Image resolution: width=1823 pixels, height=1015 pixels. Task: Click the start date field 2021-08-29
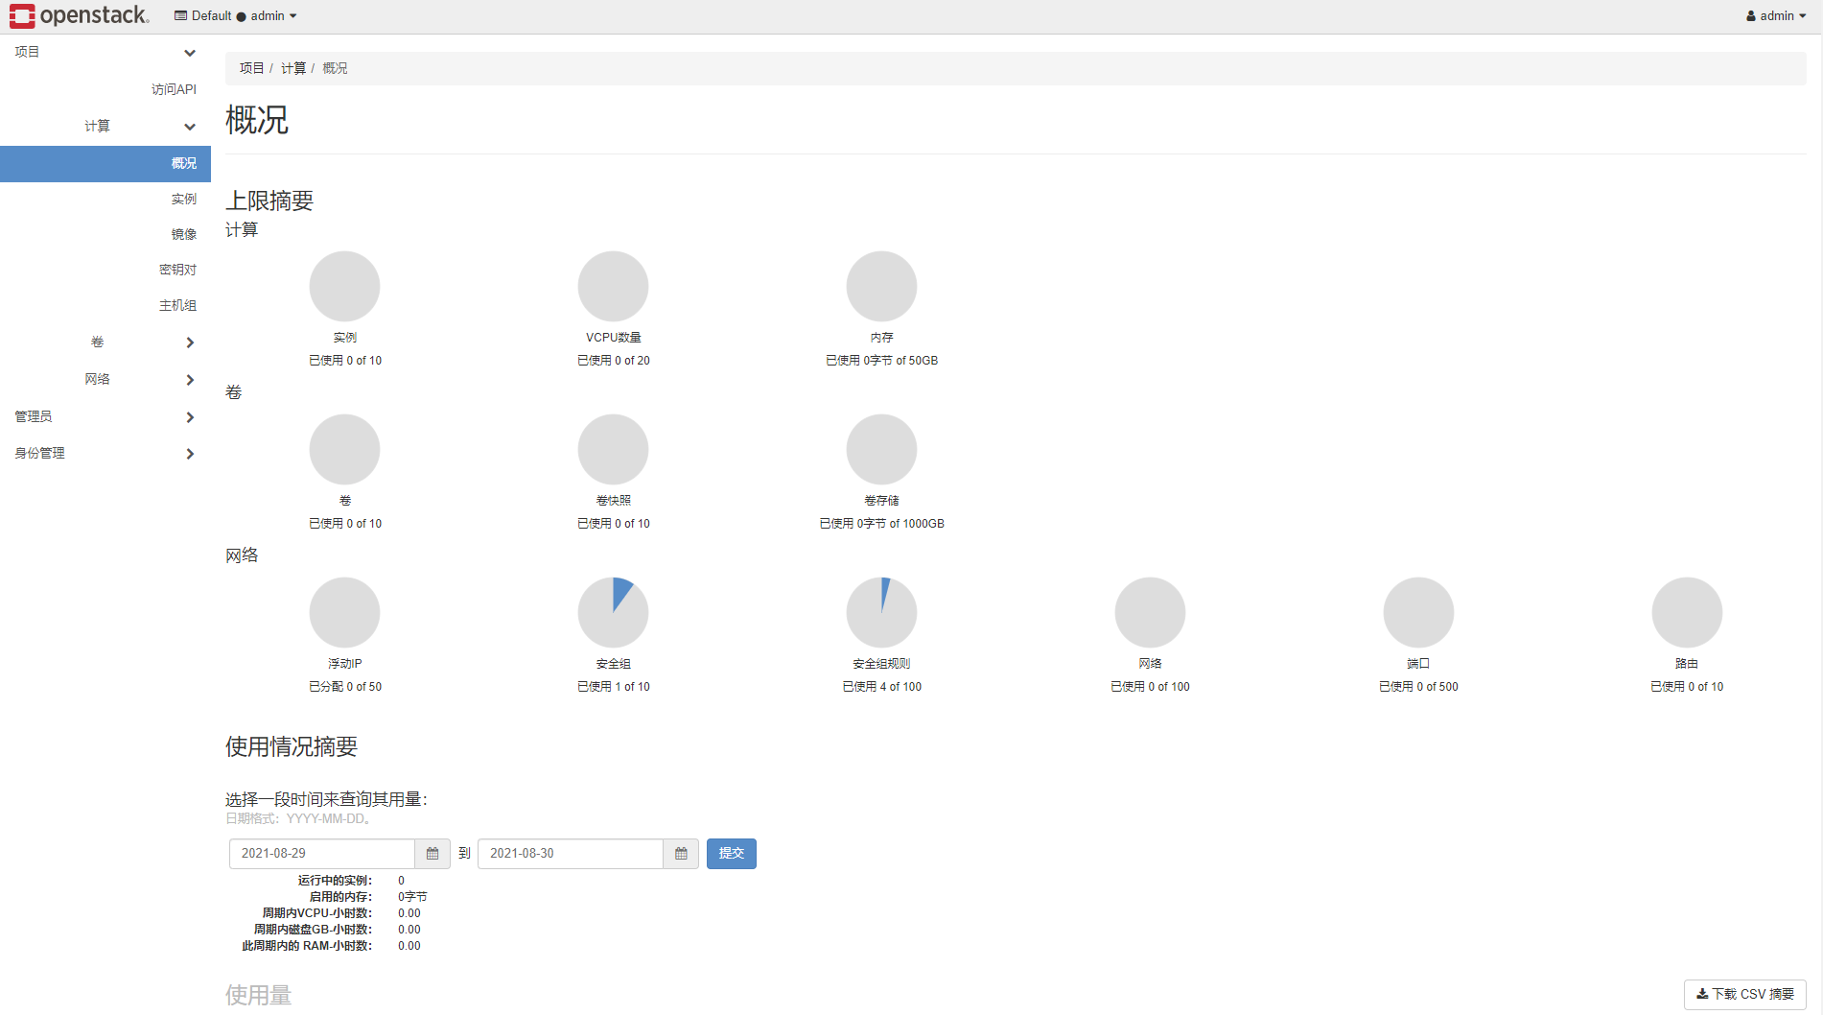pyautogui.click(x=322, y=854)
